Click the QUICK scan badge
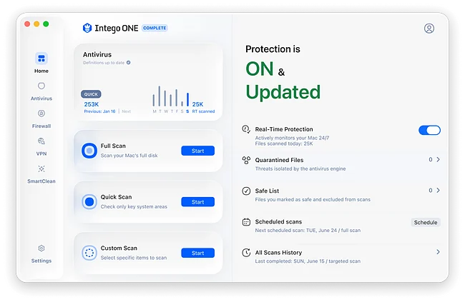 [x=91, y=94]
